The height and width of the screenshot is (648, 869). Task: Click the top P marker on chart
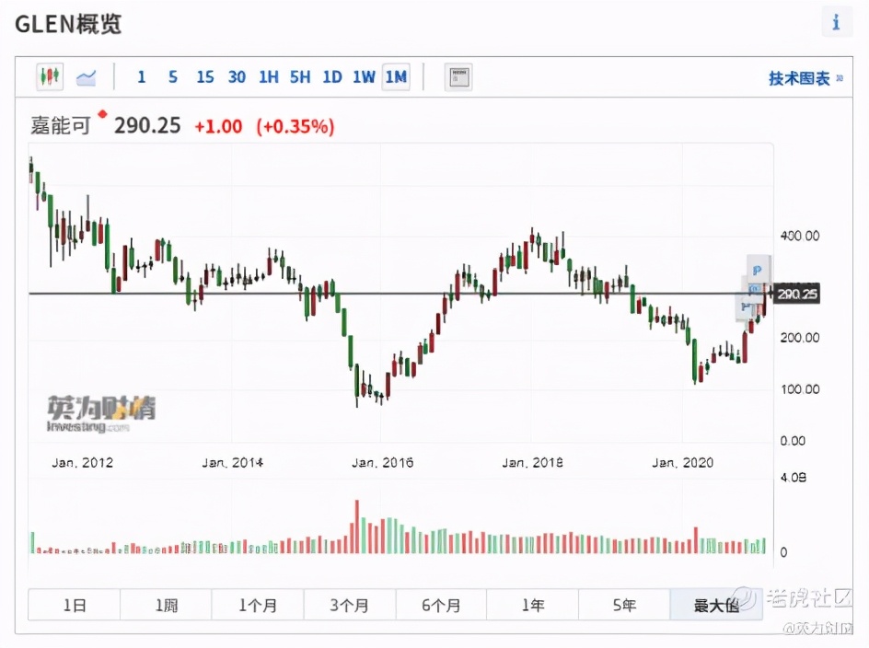tap(758, 270)
